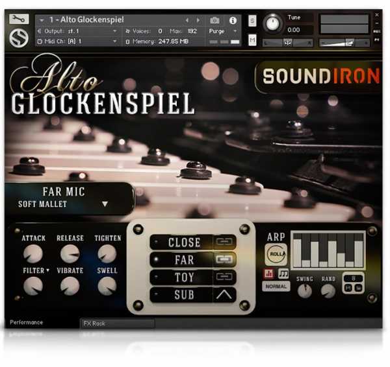This screenshot has width=390, height=367.
Task: Click the purge status indicator bars
Action: [224, 42]
